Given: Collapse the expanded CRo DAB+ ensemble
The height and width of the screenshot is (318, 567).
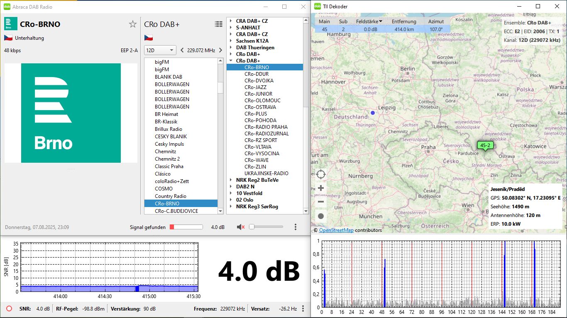Looking at the screenshot, I should [x=231, y=61].
